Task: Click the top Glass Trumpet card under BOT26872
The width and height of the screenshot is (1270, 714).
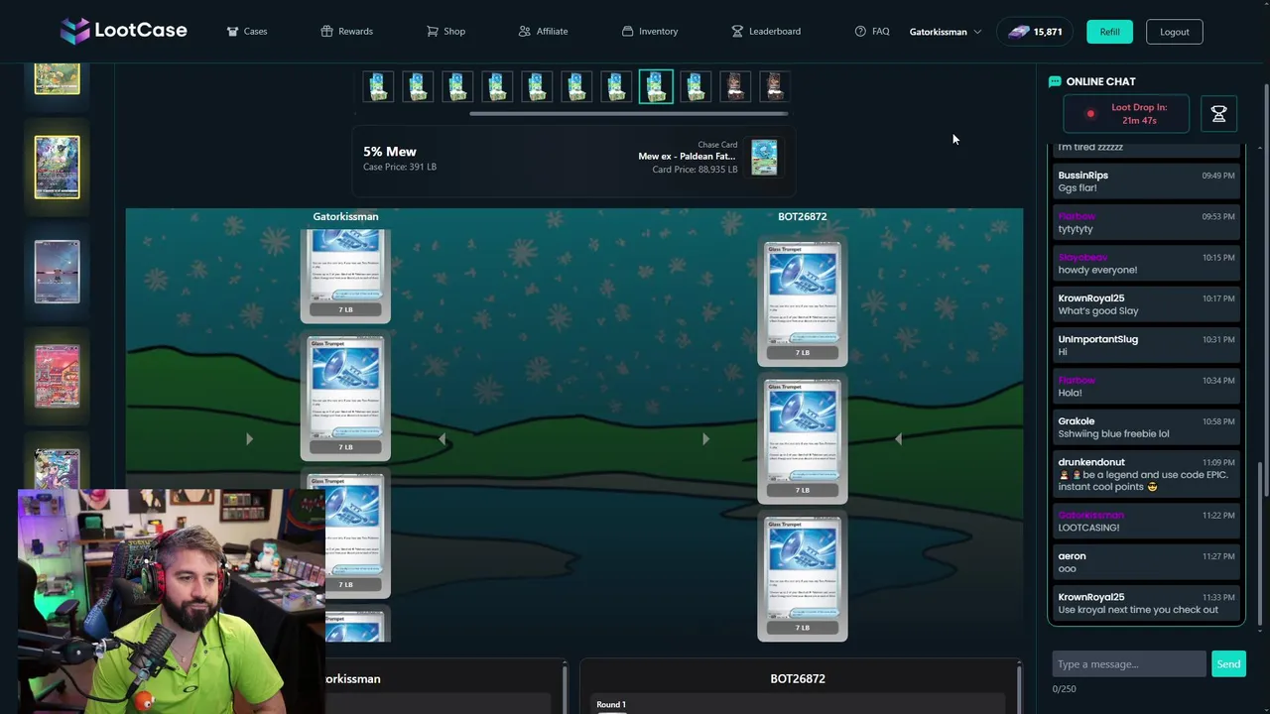Action: coord(803,301)
